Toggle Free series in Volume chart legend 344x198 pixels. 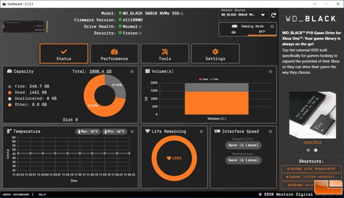pos(214,79)
